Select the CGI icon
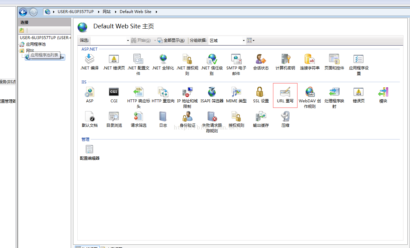The image size is (410, 248). click(114, 95)
